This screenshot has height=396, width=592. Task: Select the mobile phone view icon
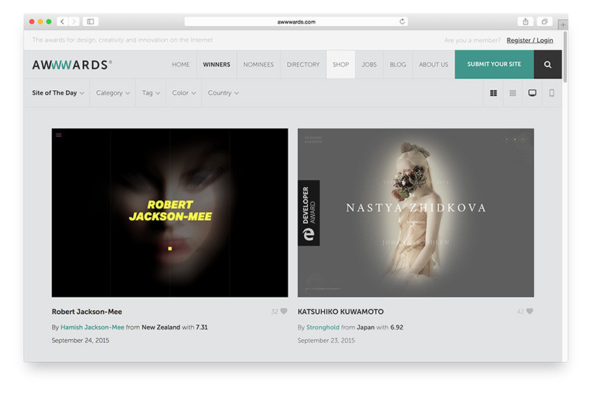551,93
